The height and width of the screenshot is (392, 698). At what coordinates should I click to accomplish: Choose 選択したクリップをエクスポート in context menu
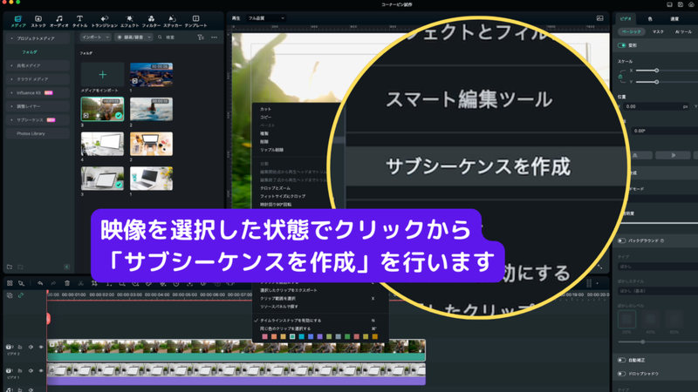(x=289, y=290)
